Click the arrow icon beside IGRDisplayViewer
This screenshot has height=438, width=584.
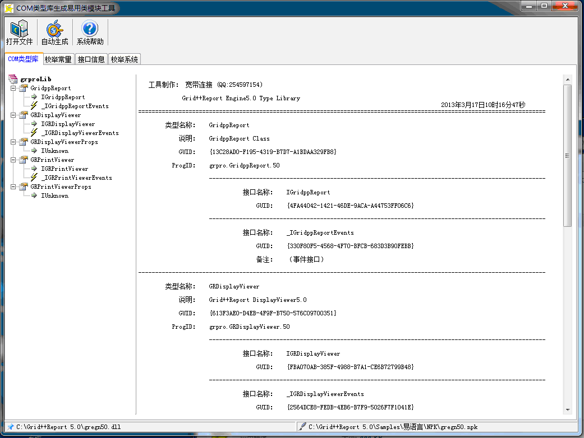point(34,124)
